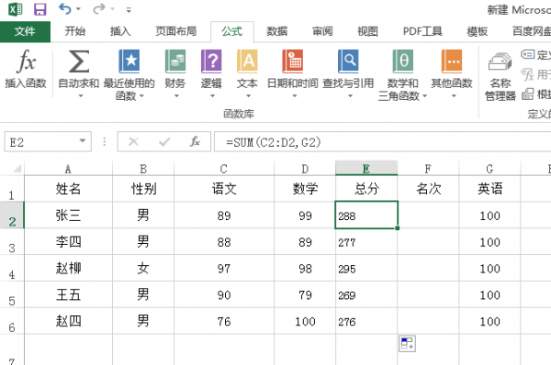Viewport: 551px width, 365px height.
Task: Select row 5 header
Action: point(12,294)
